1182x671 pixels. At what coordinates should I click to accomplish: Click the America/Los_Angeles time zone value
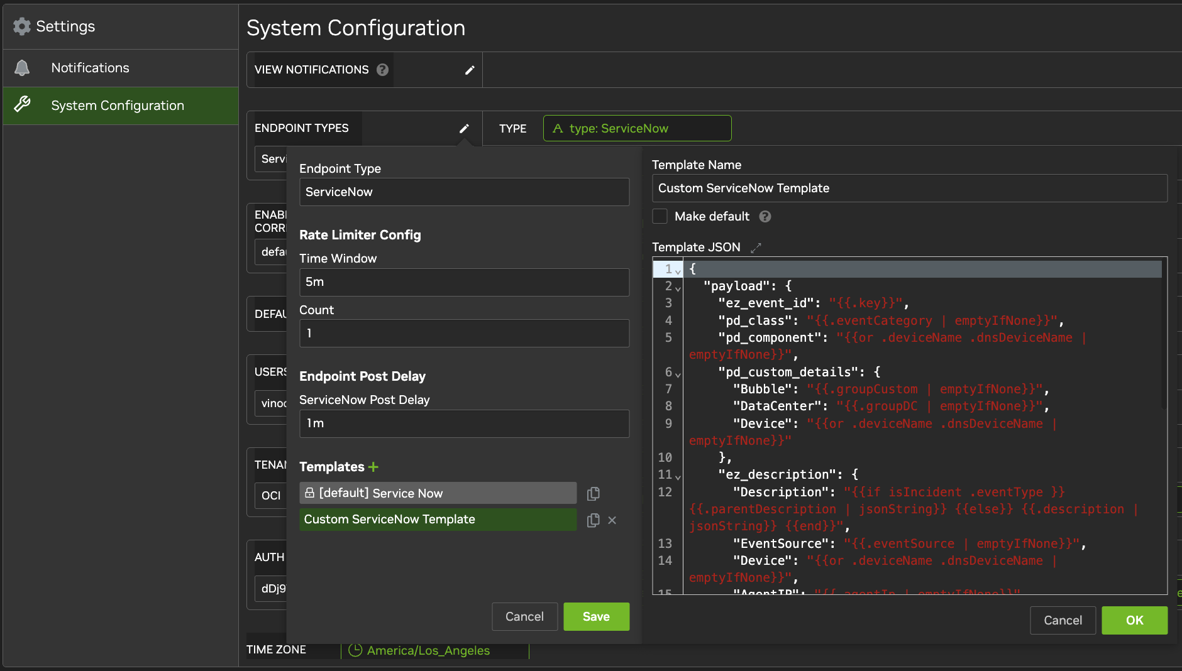(x=428, y=650)
